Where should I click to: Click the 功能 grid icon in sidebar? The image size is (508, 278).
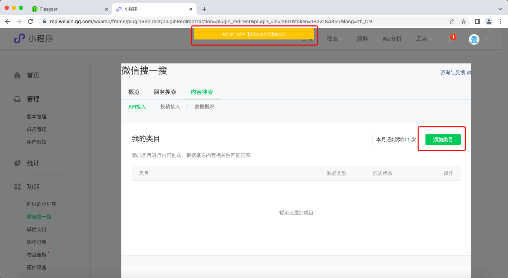tap(17, 187)
